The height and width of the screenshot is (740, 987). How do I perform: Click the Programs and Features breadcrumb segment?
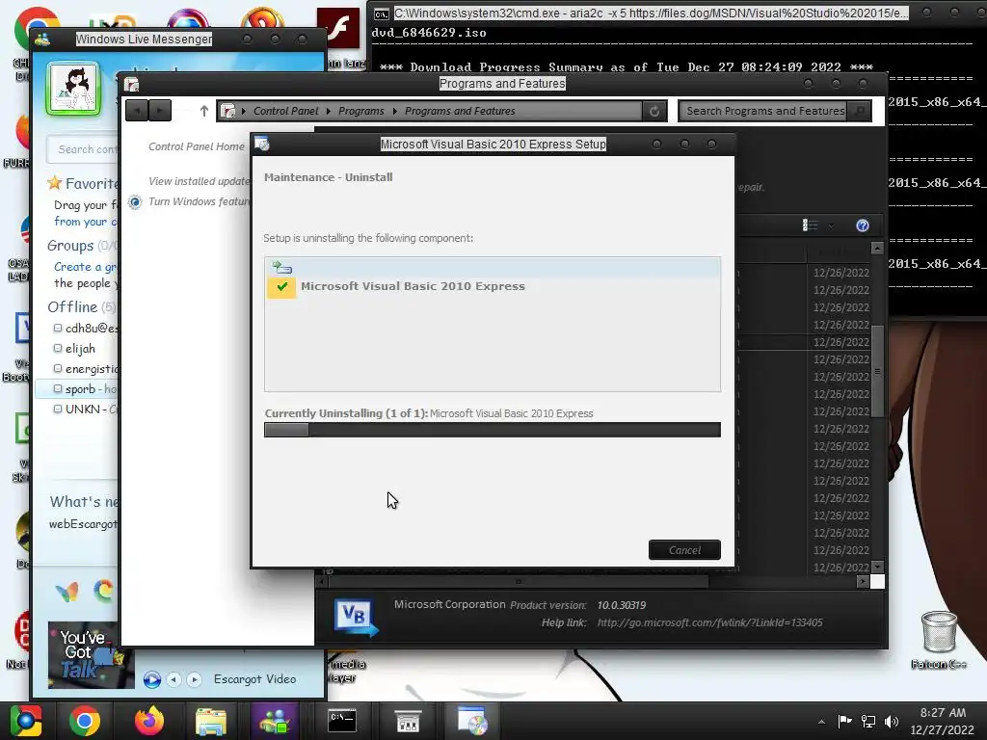click(460, 111)
